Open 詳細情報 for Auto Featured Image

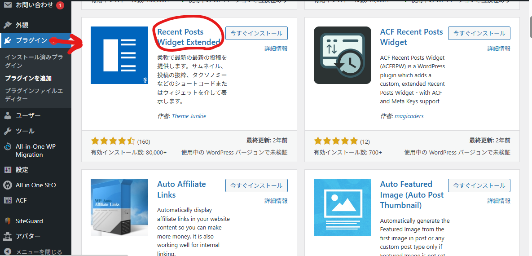pos(499,201)
